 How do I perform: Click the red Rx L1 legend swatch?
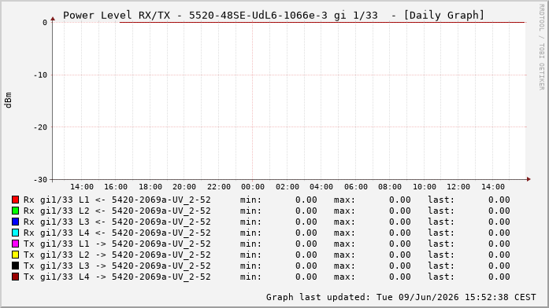point(15,200)
